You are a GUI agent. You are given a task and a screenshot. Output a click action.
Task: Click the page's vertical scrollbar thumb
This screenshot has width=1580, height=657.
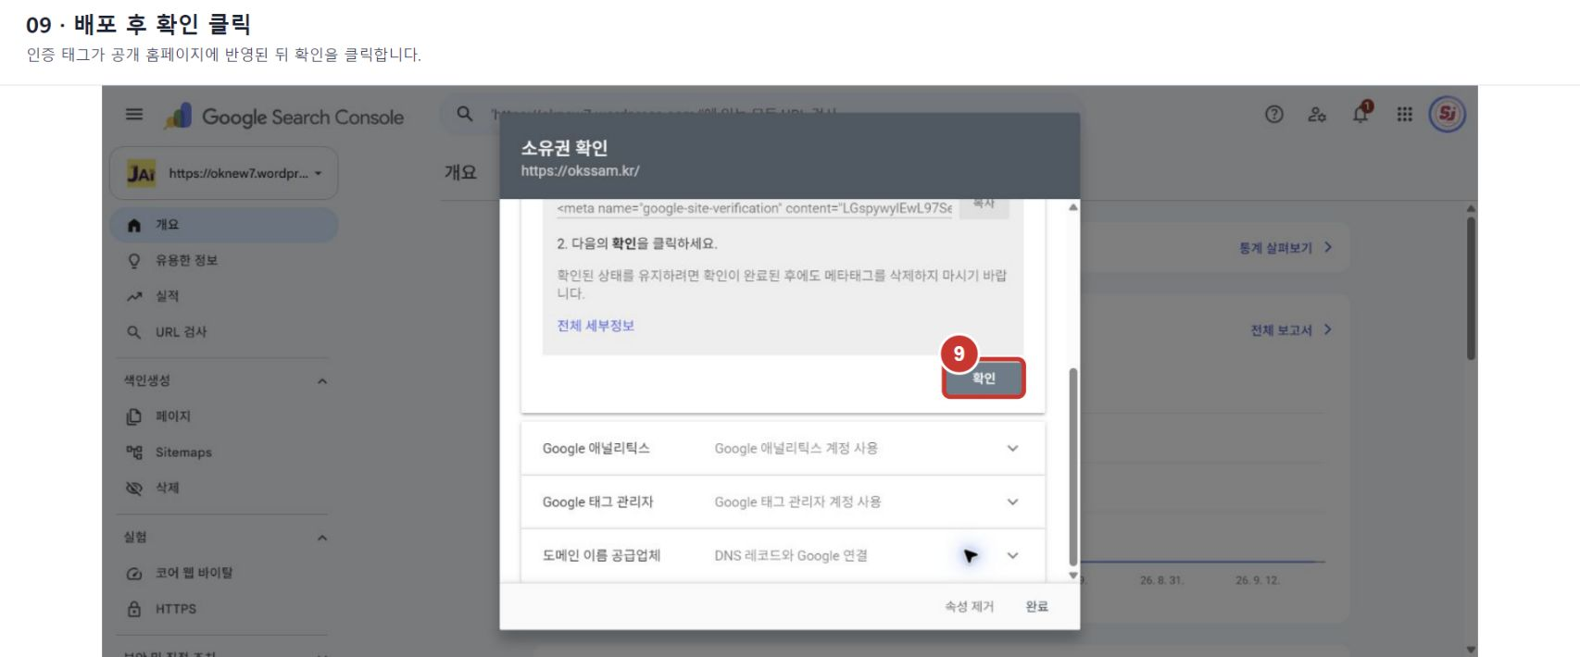tap(1470, 289)
